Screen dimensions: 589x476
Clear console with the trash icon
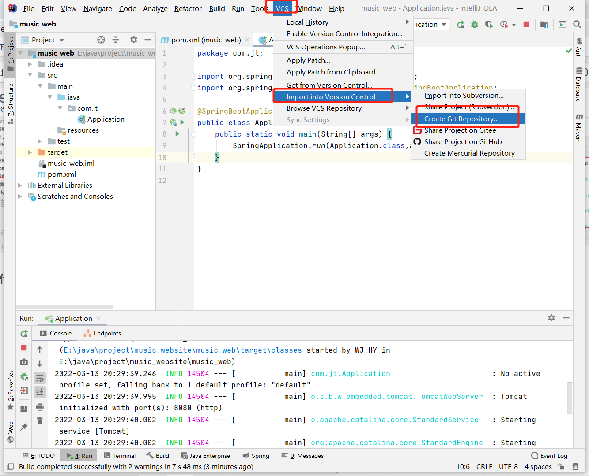pyautogui.click(x=40, y=420)
